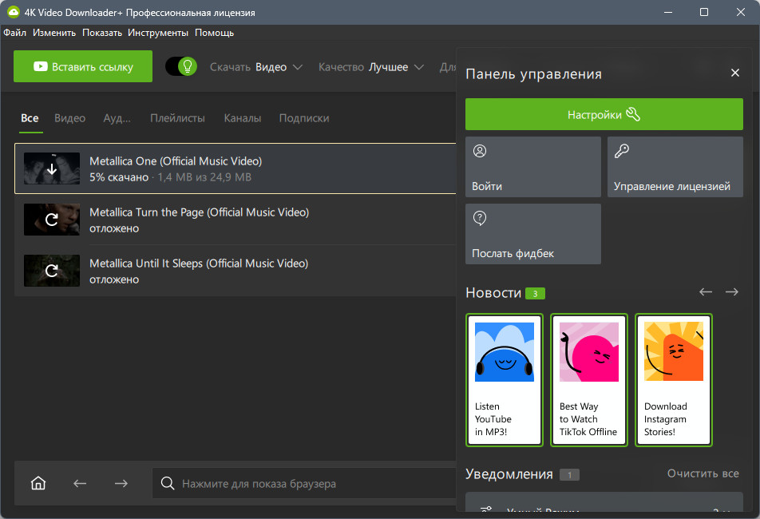Open the Инструменты menu
760x519 pixels.
click(x=158, y=33)
